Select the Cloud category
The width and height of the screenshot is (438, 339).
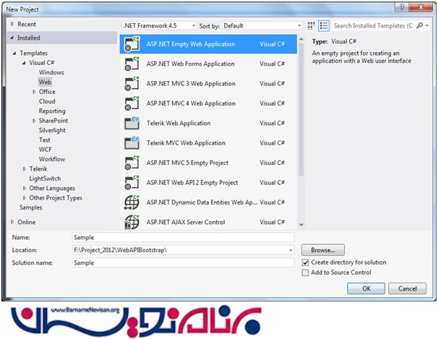[47, 101]
